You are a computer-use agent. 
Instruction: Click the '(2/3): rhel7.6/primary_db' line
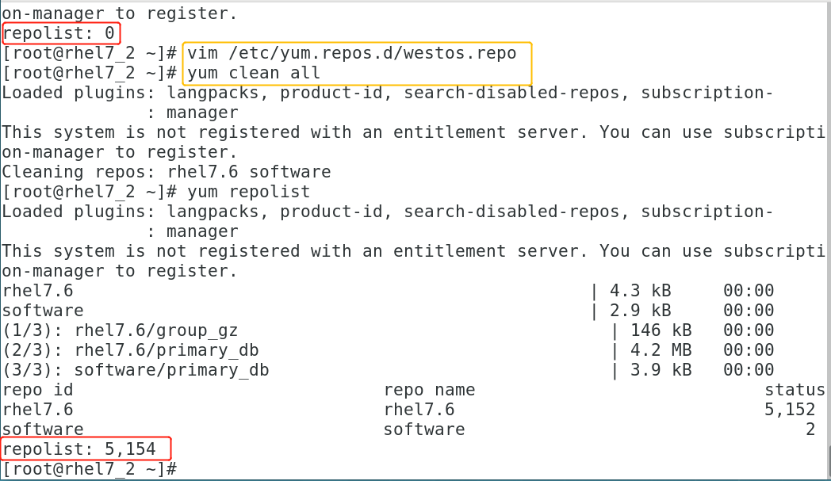[x=130, y=349]
